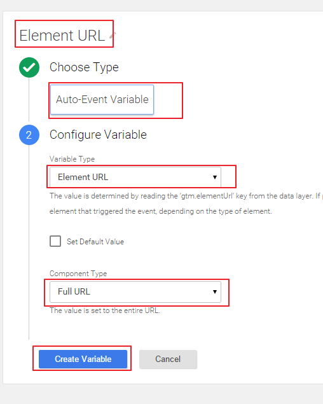Click the blue step 2 circle icon
This screenshot has height=404, width=323.
[29, 135]
